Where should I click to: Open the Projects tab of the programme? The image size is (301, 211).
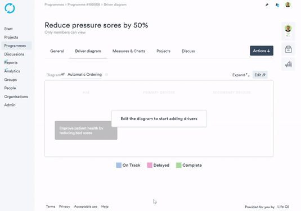(163, 51)
